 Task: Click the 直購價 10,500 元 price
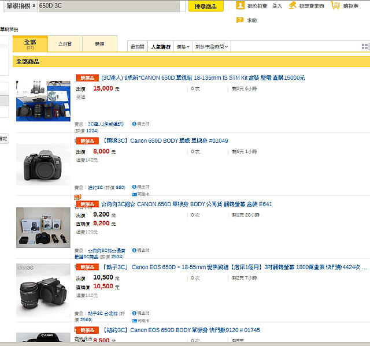coord(106,286)
